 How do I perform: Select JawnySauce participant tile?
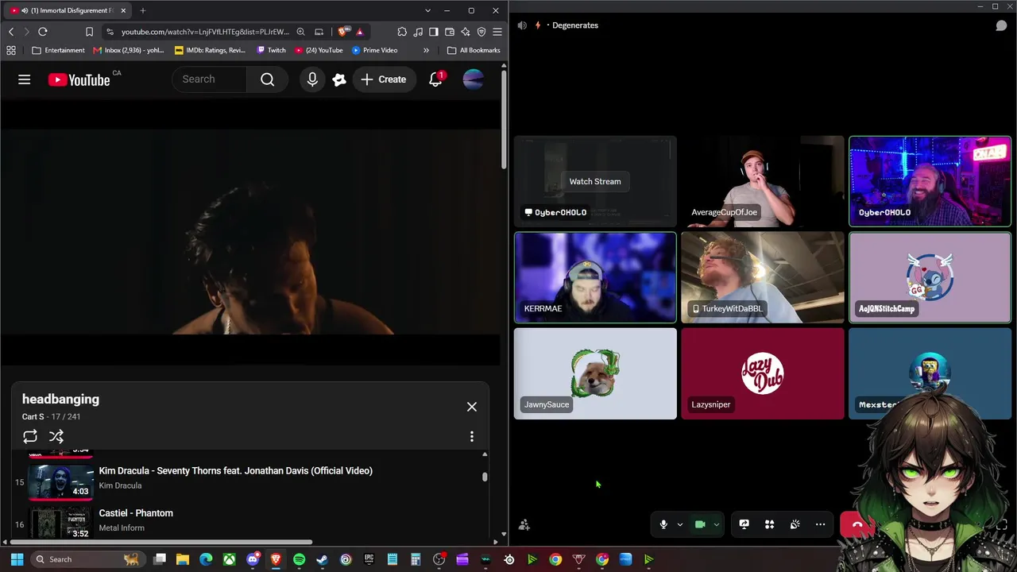(595, 373)
